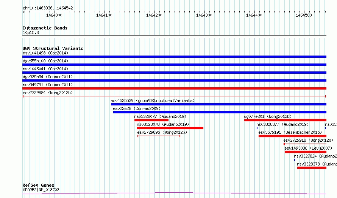
Task: Select the 10p15.3 band label
Action: coord(31,33)
